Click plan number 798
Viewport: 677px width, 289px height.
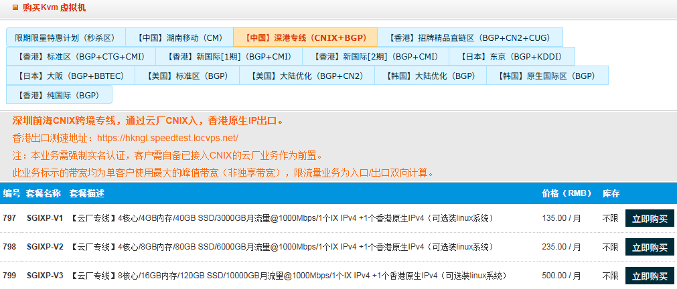point(9,247)
